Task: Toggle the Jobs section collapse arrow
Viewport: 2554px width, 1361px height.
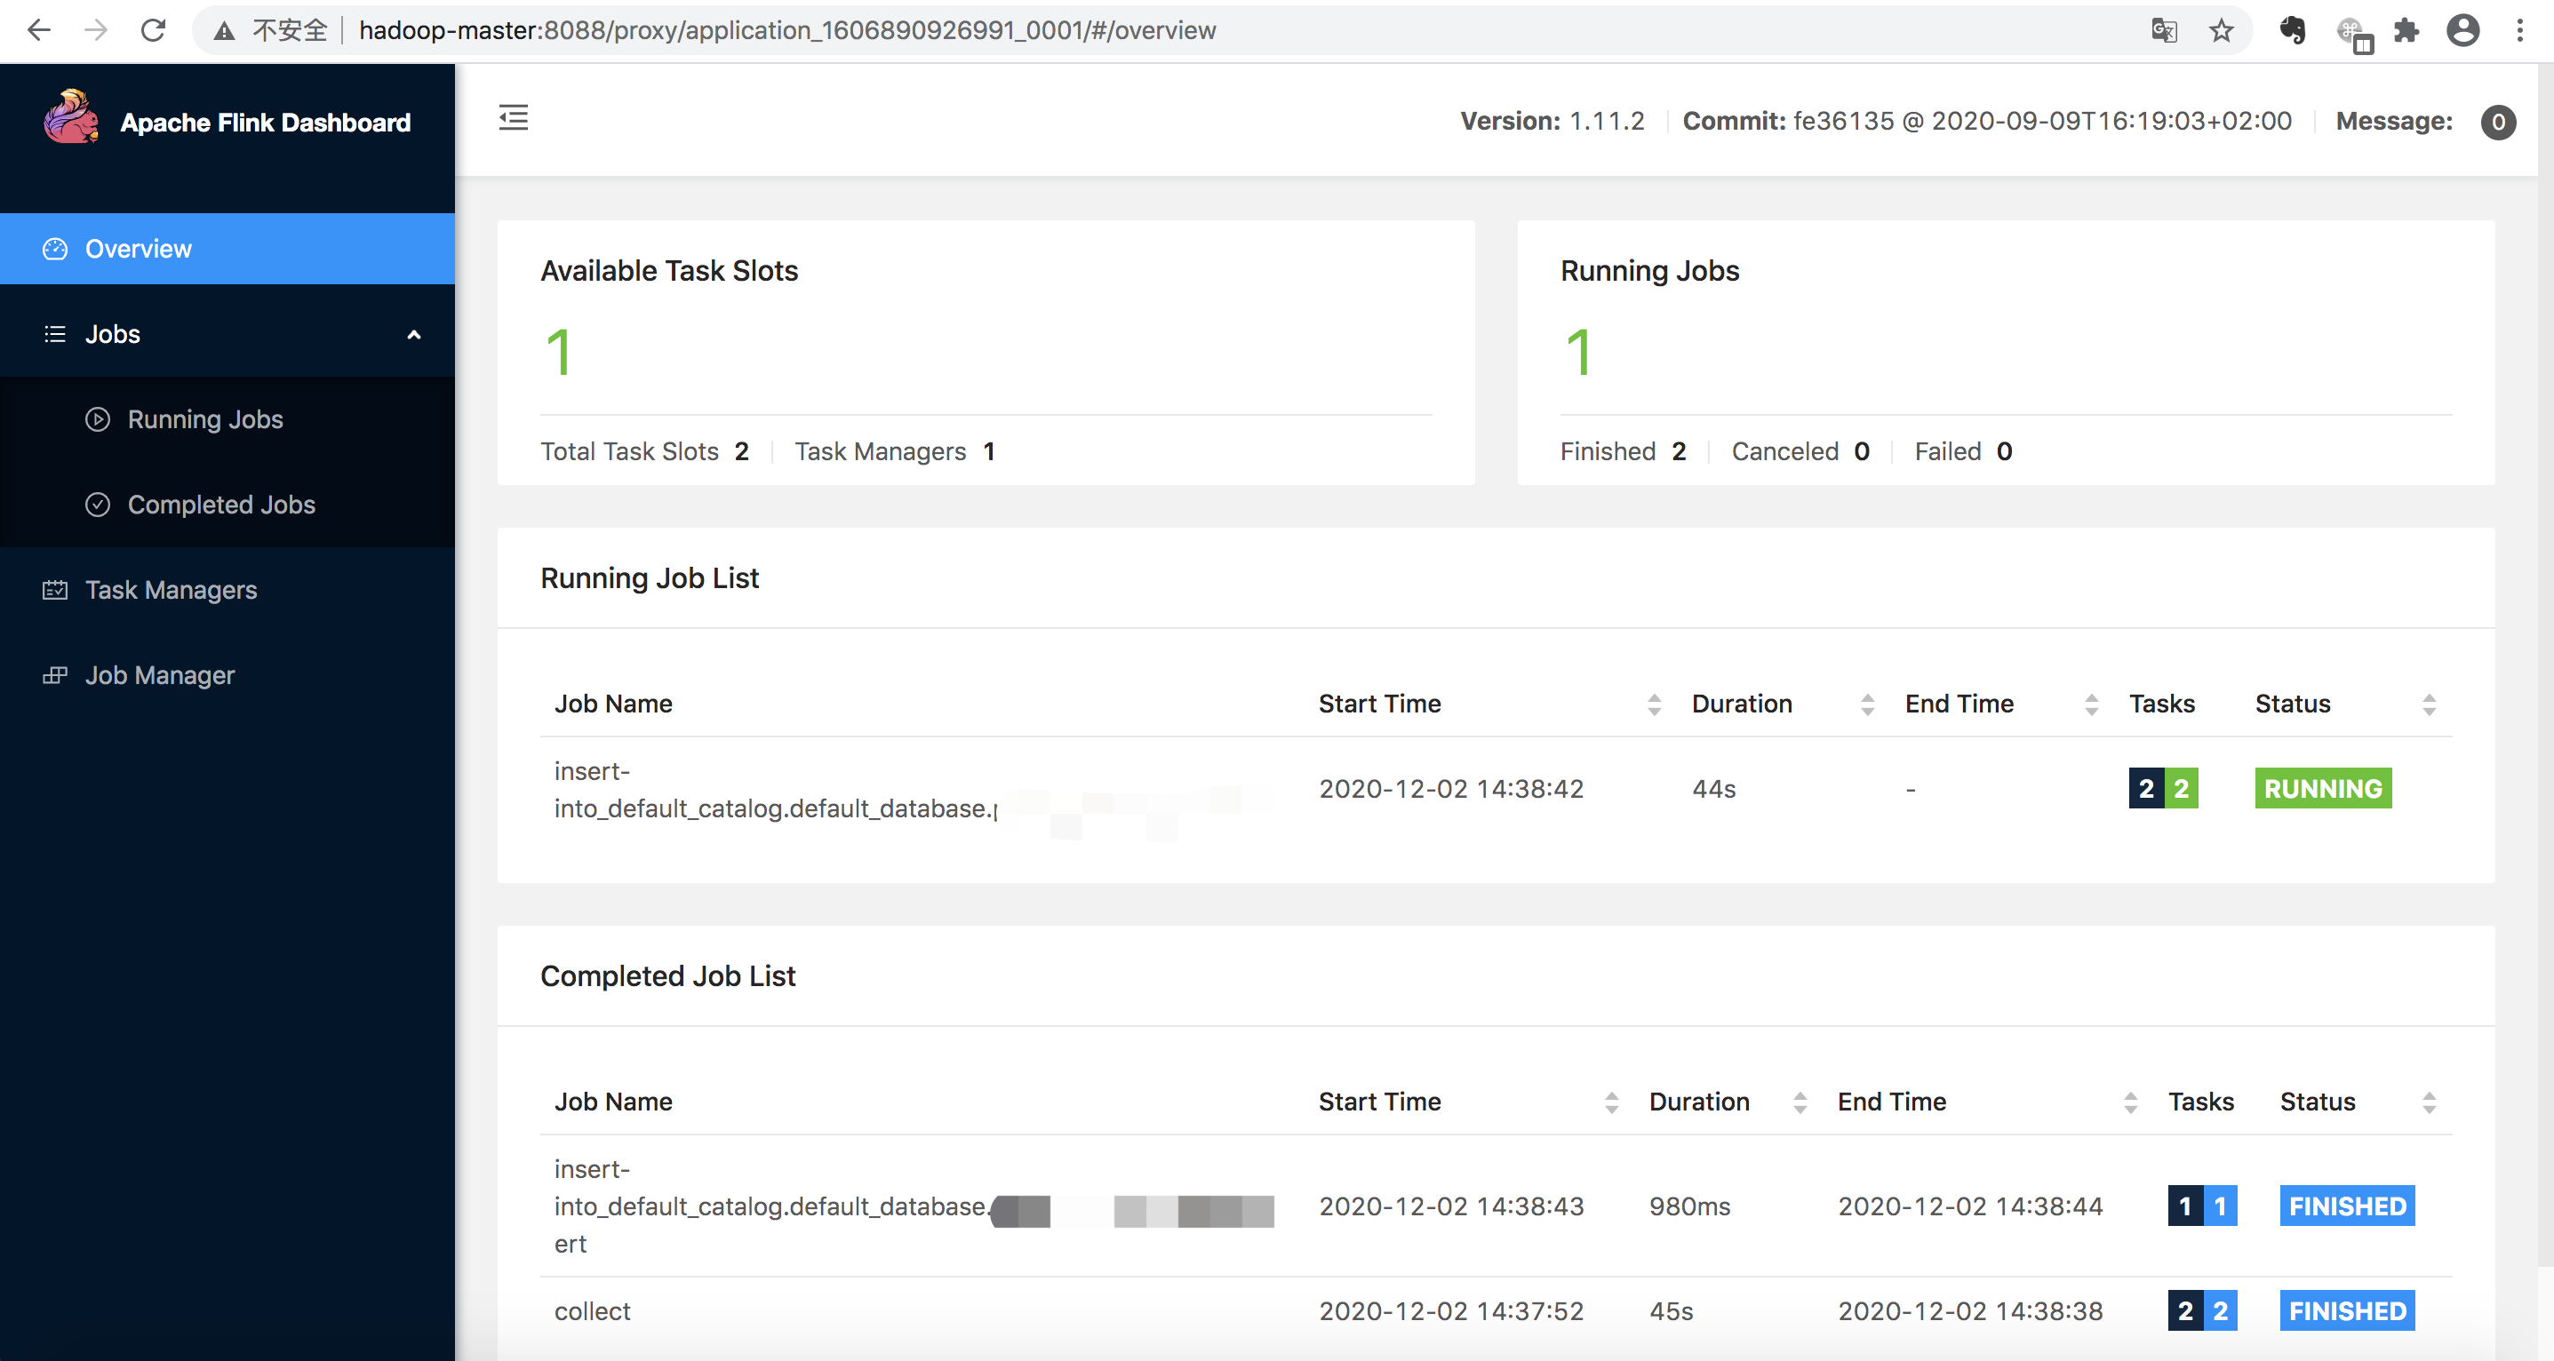Action: [417, 332]
